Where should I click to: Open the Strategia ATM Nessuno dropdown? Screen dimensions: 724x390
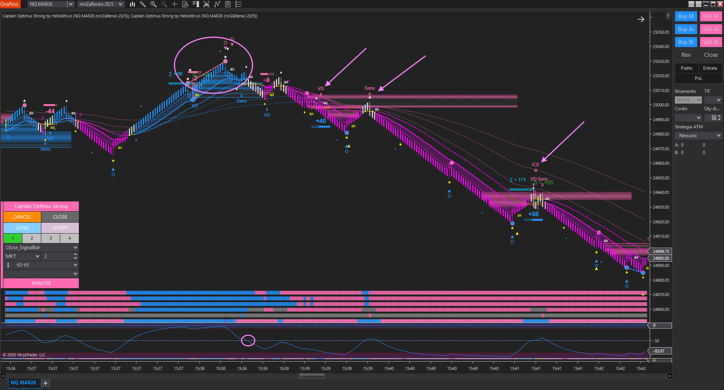[x=698, y=136]
